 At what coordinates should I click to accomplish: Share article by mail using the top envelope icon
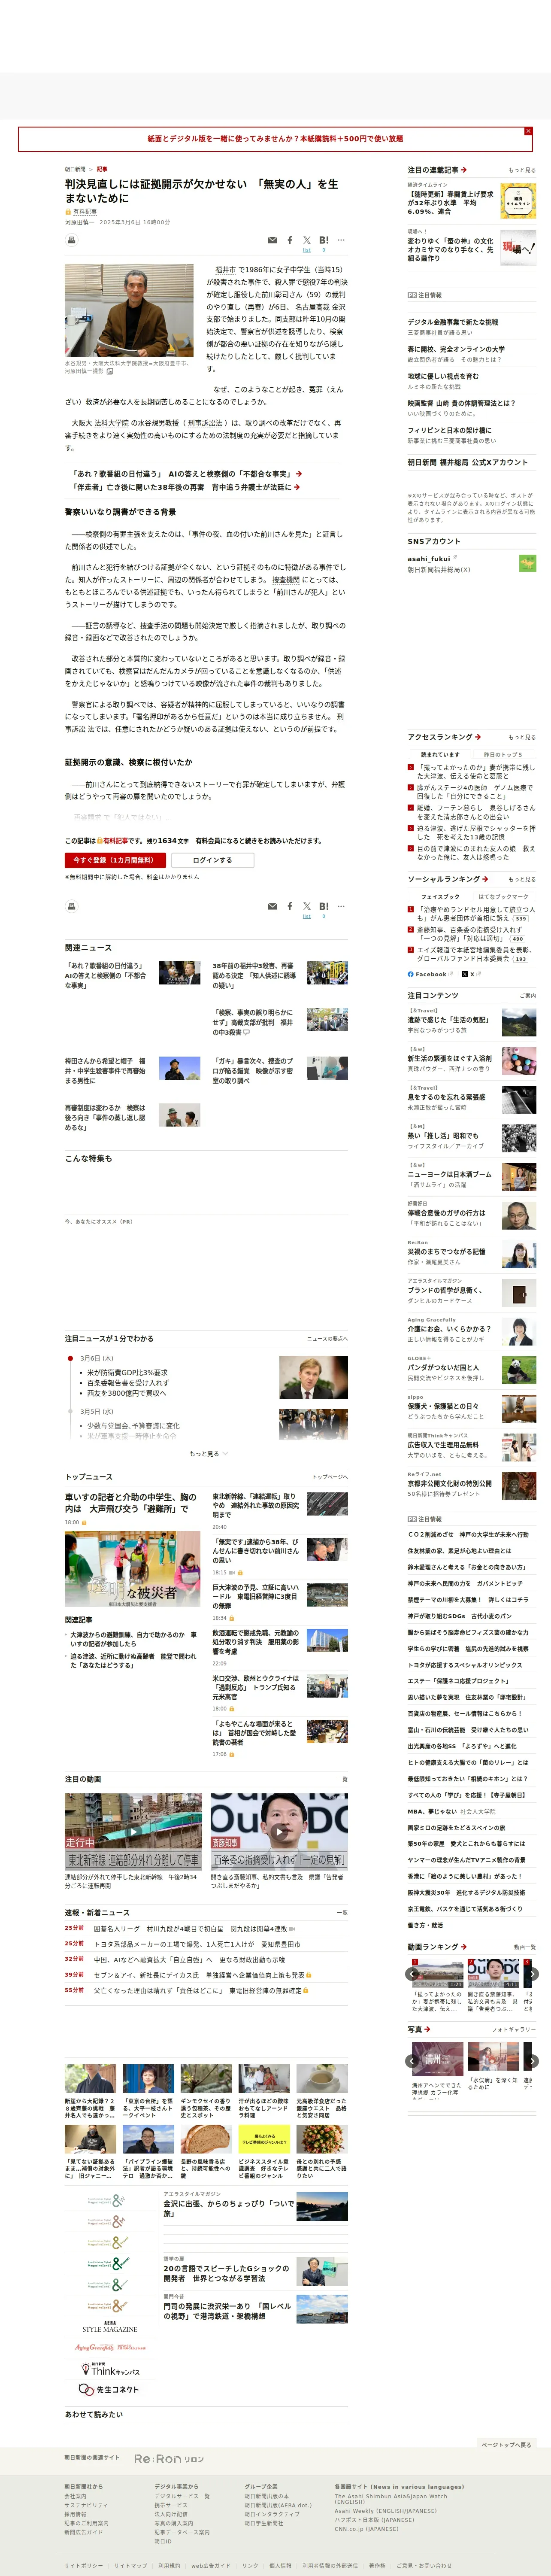[x=272, y=240]
